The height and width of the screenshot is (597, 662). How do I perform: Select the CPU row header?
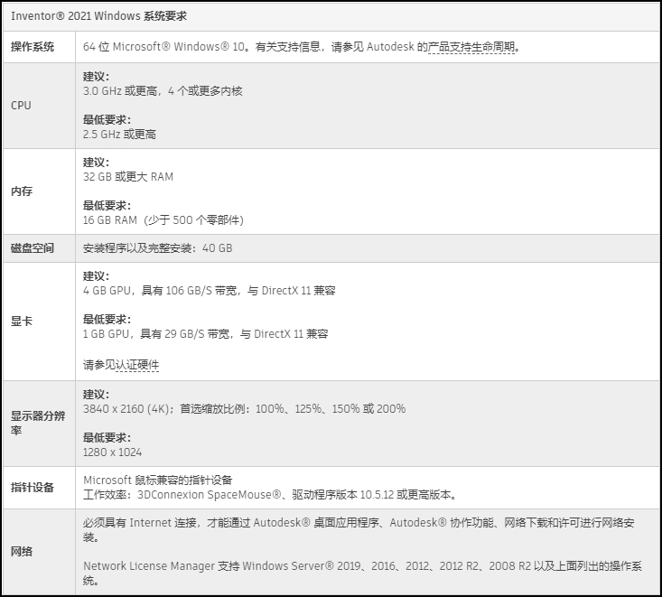pos(21,106)
